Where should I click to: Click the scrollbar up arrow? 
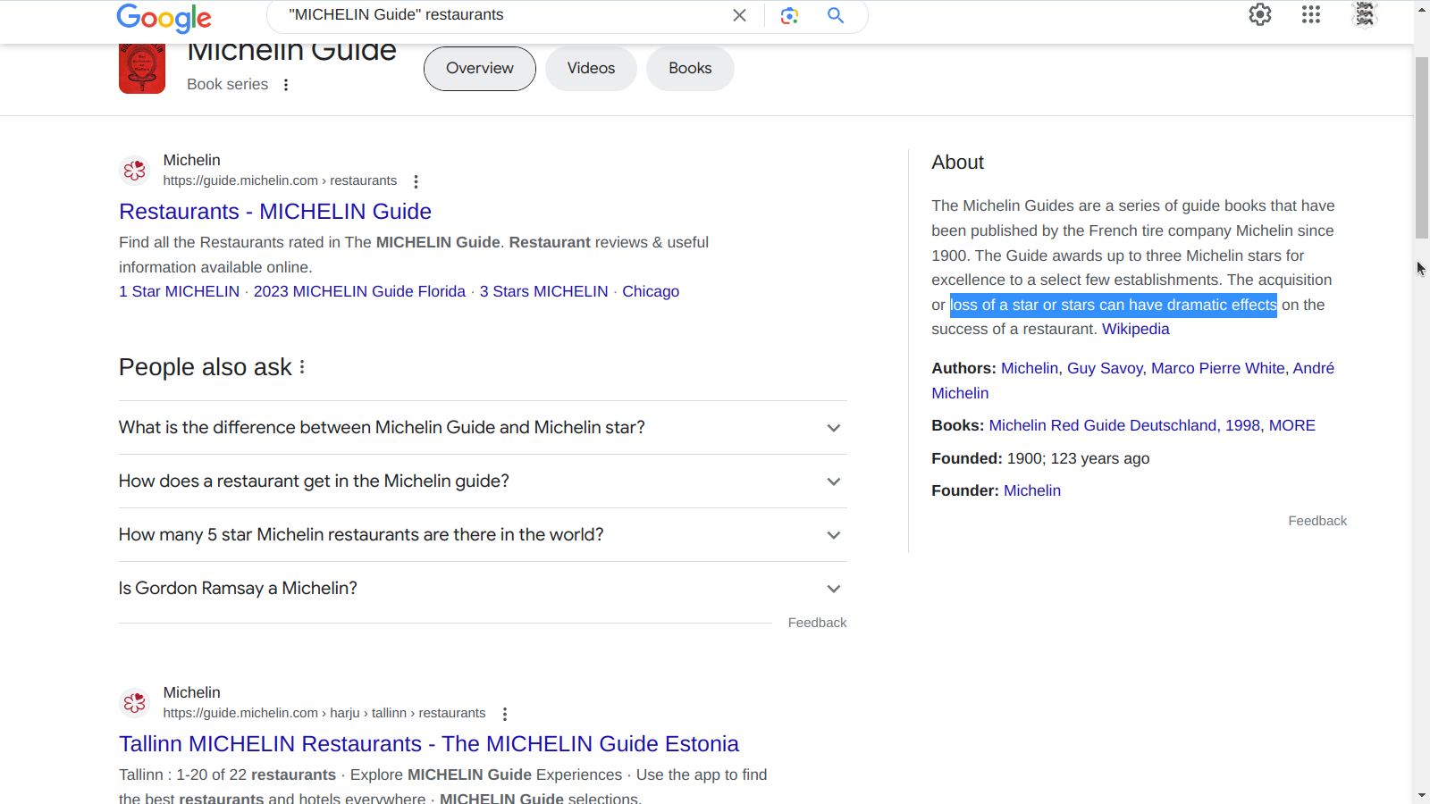click(x=1422, y=9)
